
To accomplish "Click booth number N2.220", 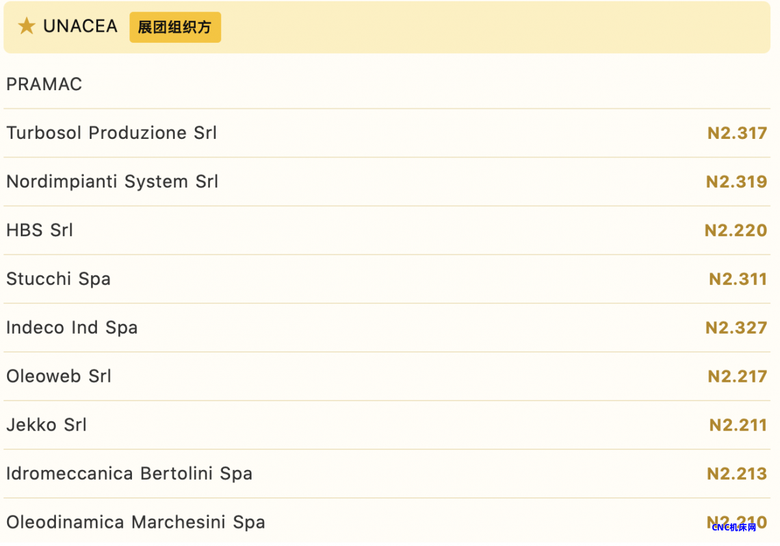I will pyautogui.click(x=736, y=230).
